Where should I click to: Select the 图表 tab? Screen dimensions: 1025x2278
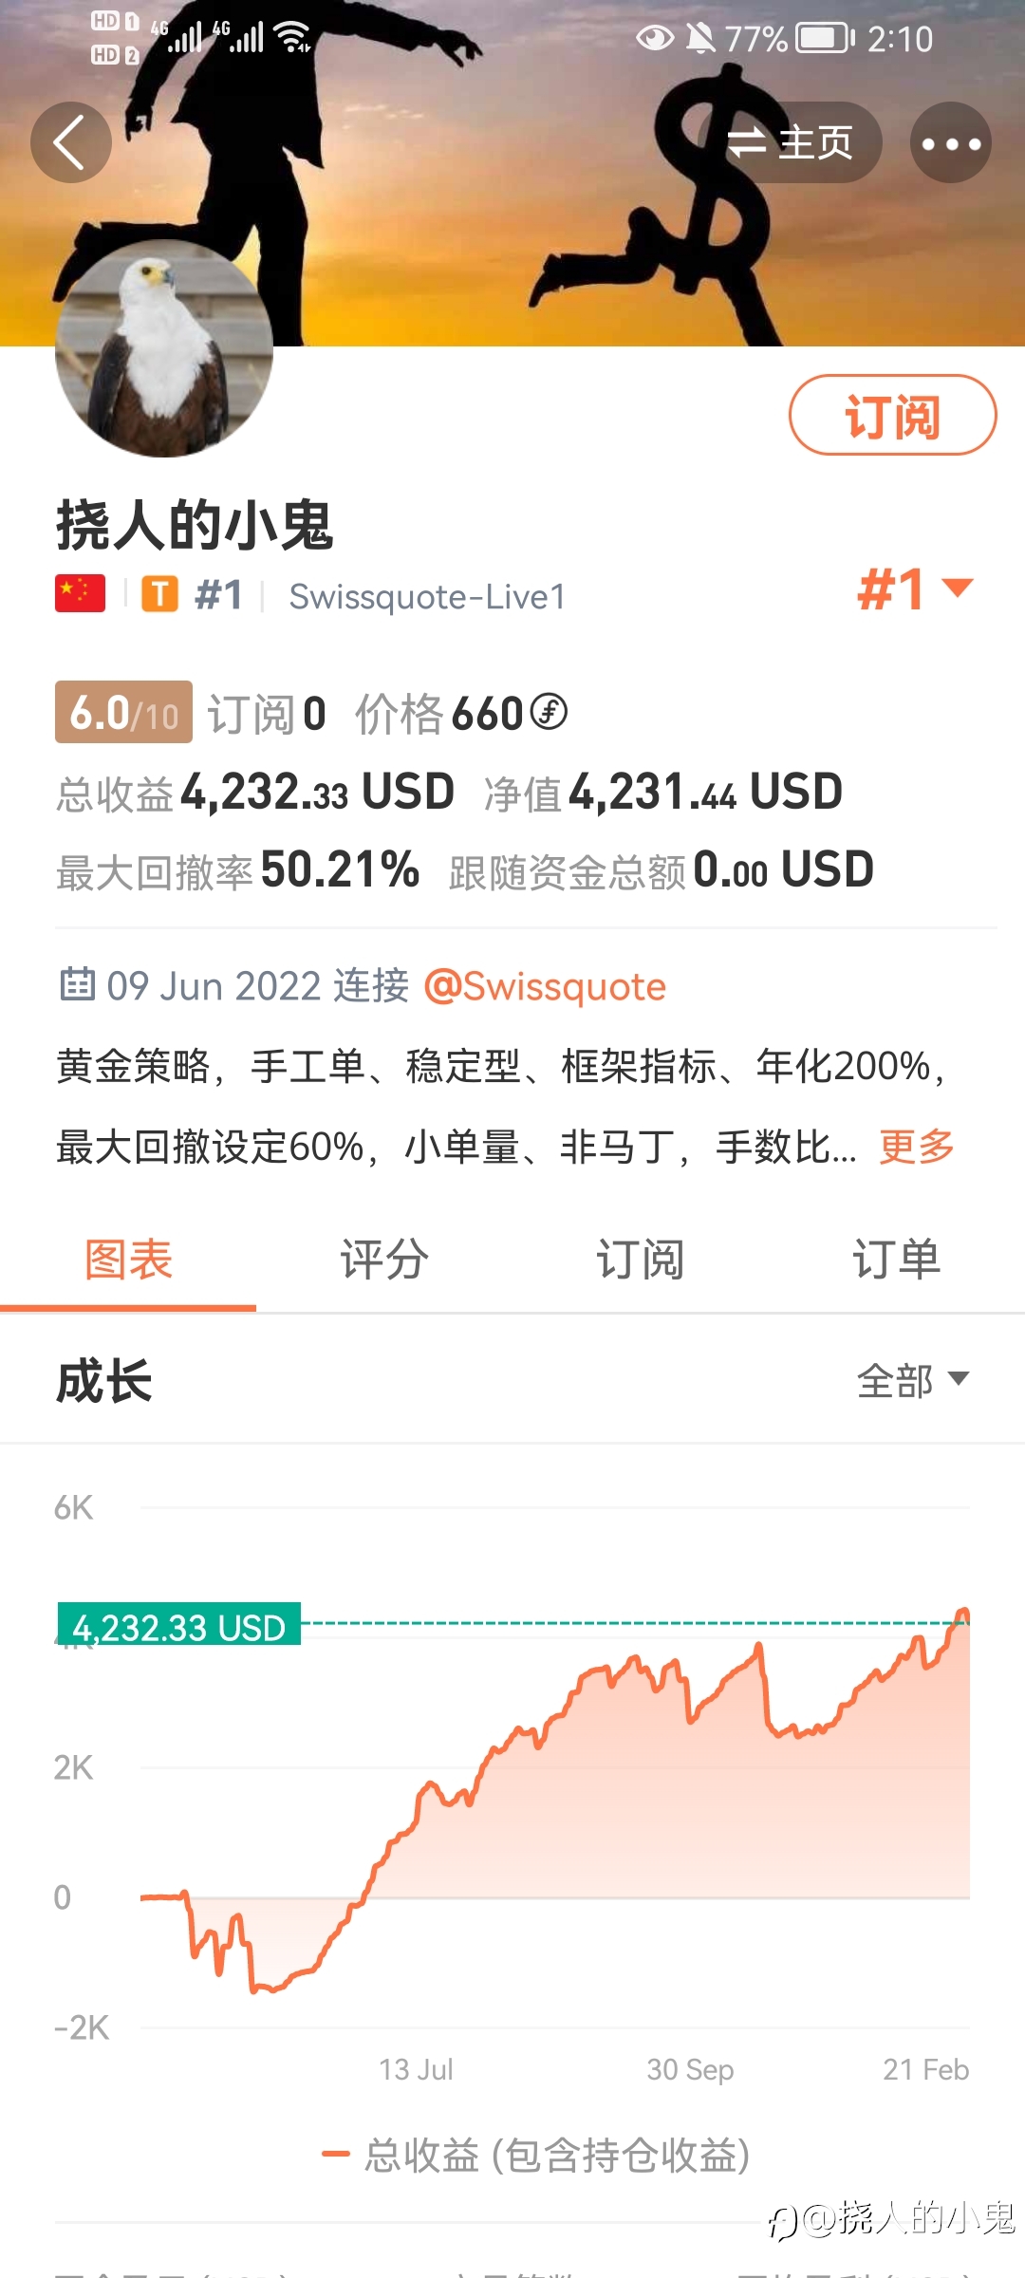click(x=128, y=1260)
